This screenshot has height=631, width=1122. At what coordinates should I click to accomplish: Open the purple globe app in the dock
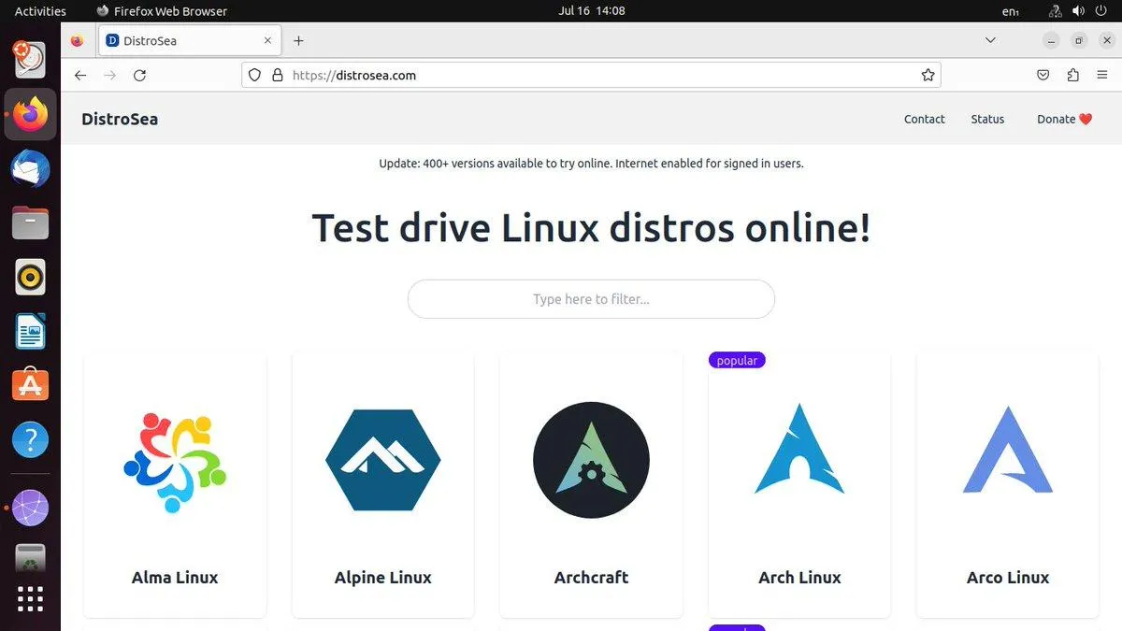pyautogui.click(x=30, y=508)
